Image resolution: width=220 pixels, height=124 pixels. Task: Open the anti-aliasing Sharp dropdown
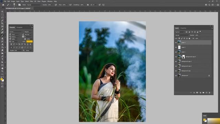pos(29,51)
